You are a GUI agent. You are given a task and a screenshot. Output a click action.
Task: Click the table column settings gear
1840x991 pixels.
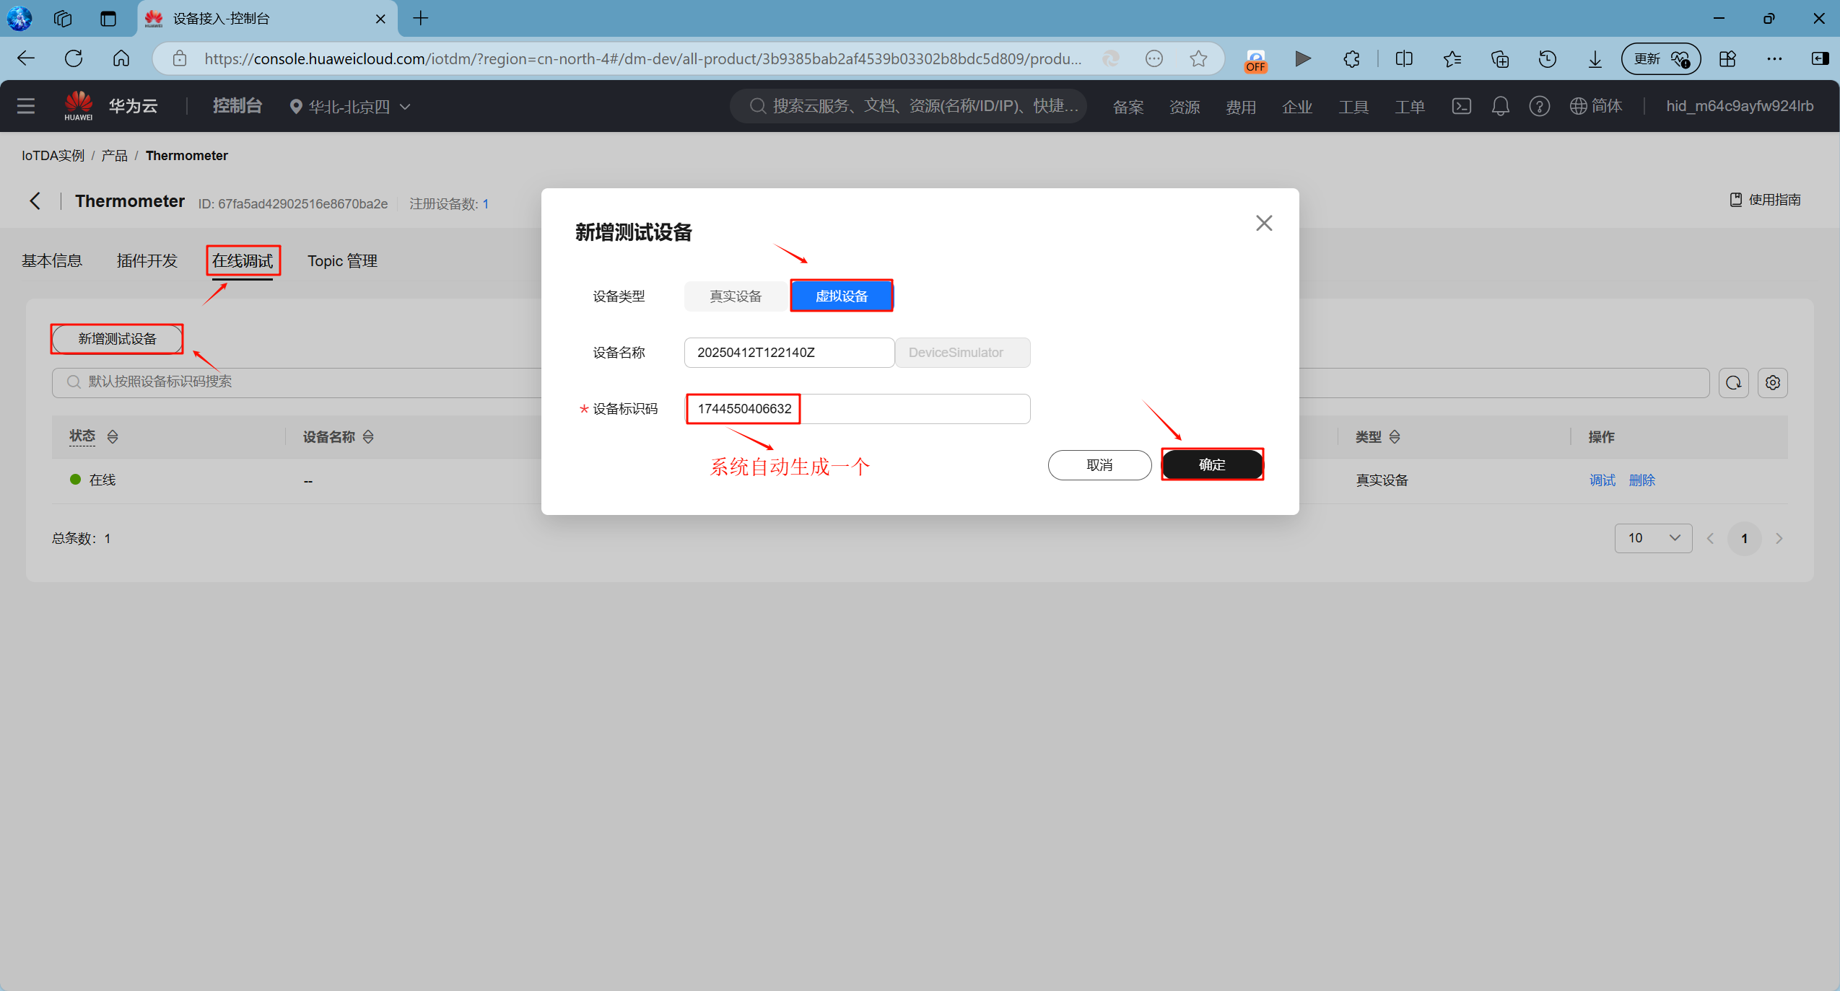coord(1774,382)
